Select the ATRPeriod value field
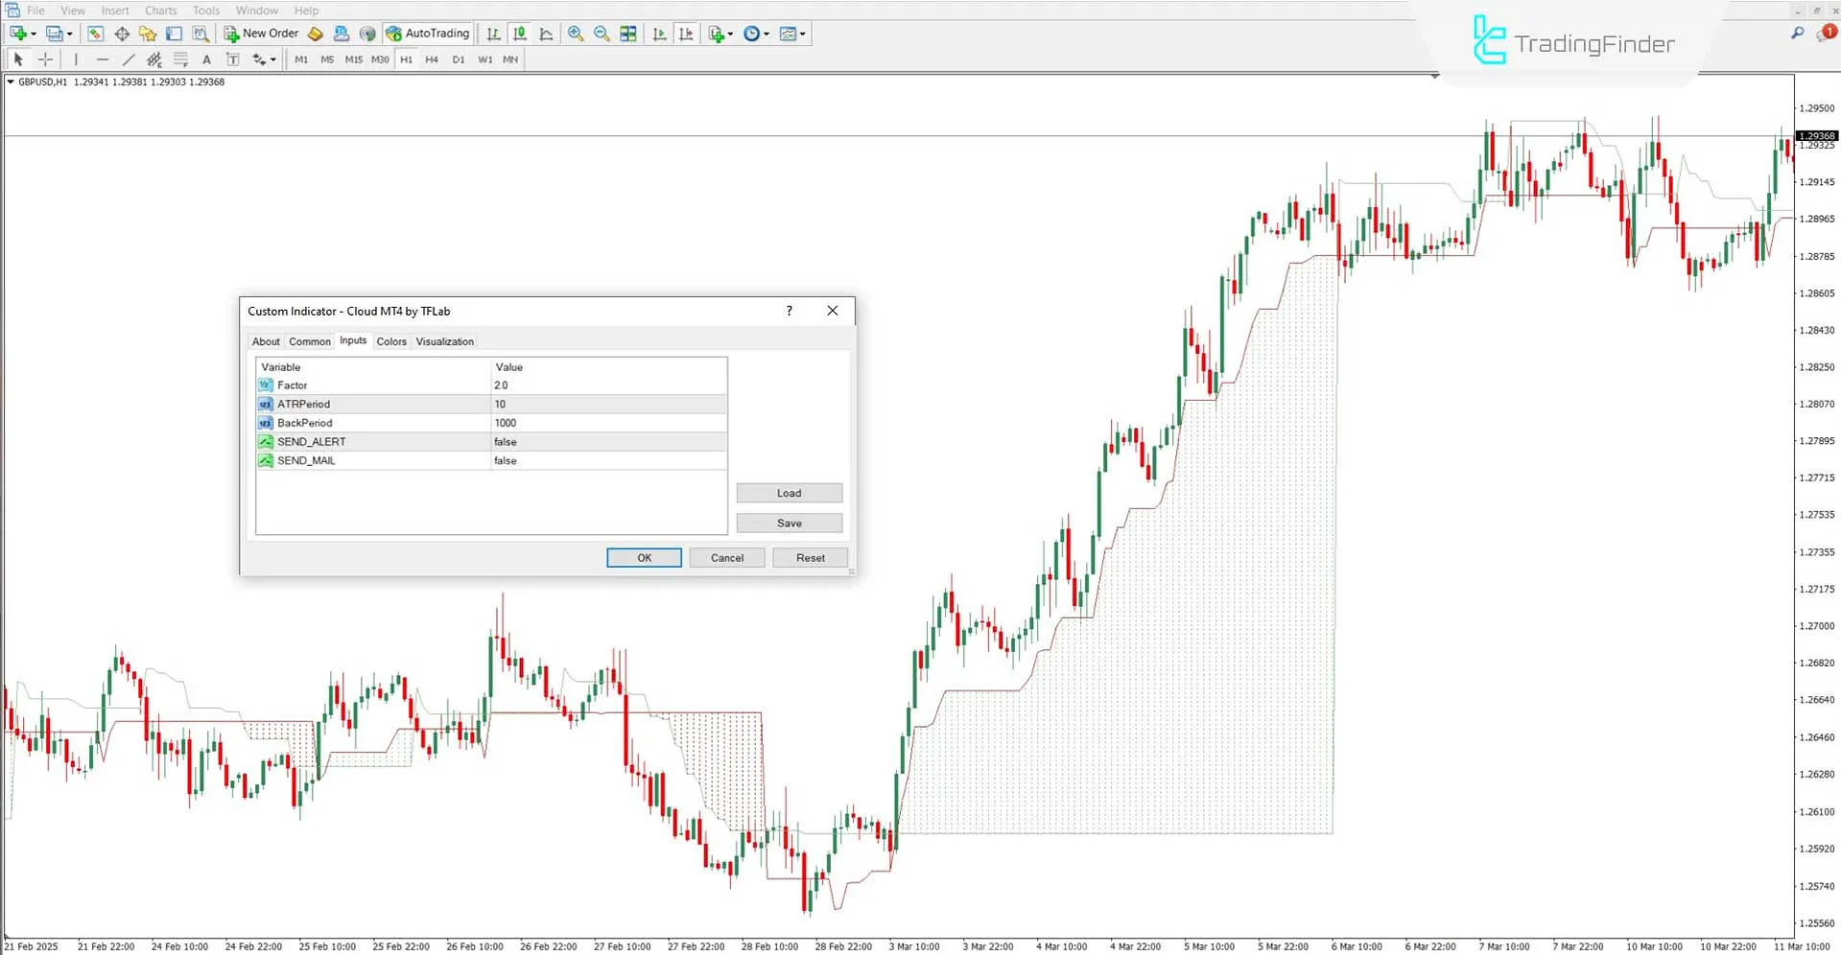This screenshot has width=1841, height=955. click(x=608, y=405)
